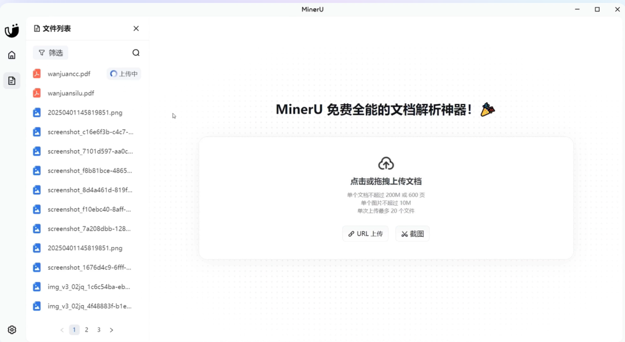Go to next page arrow
This screenshot has height=342, width=625.
[112, 330]
